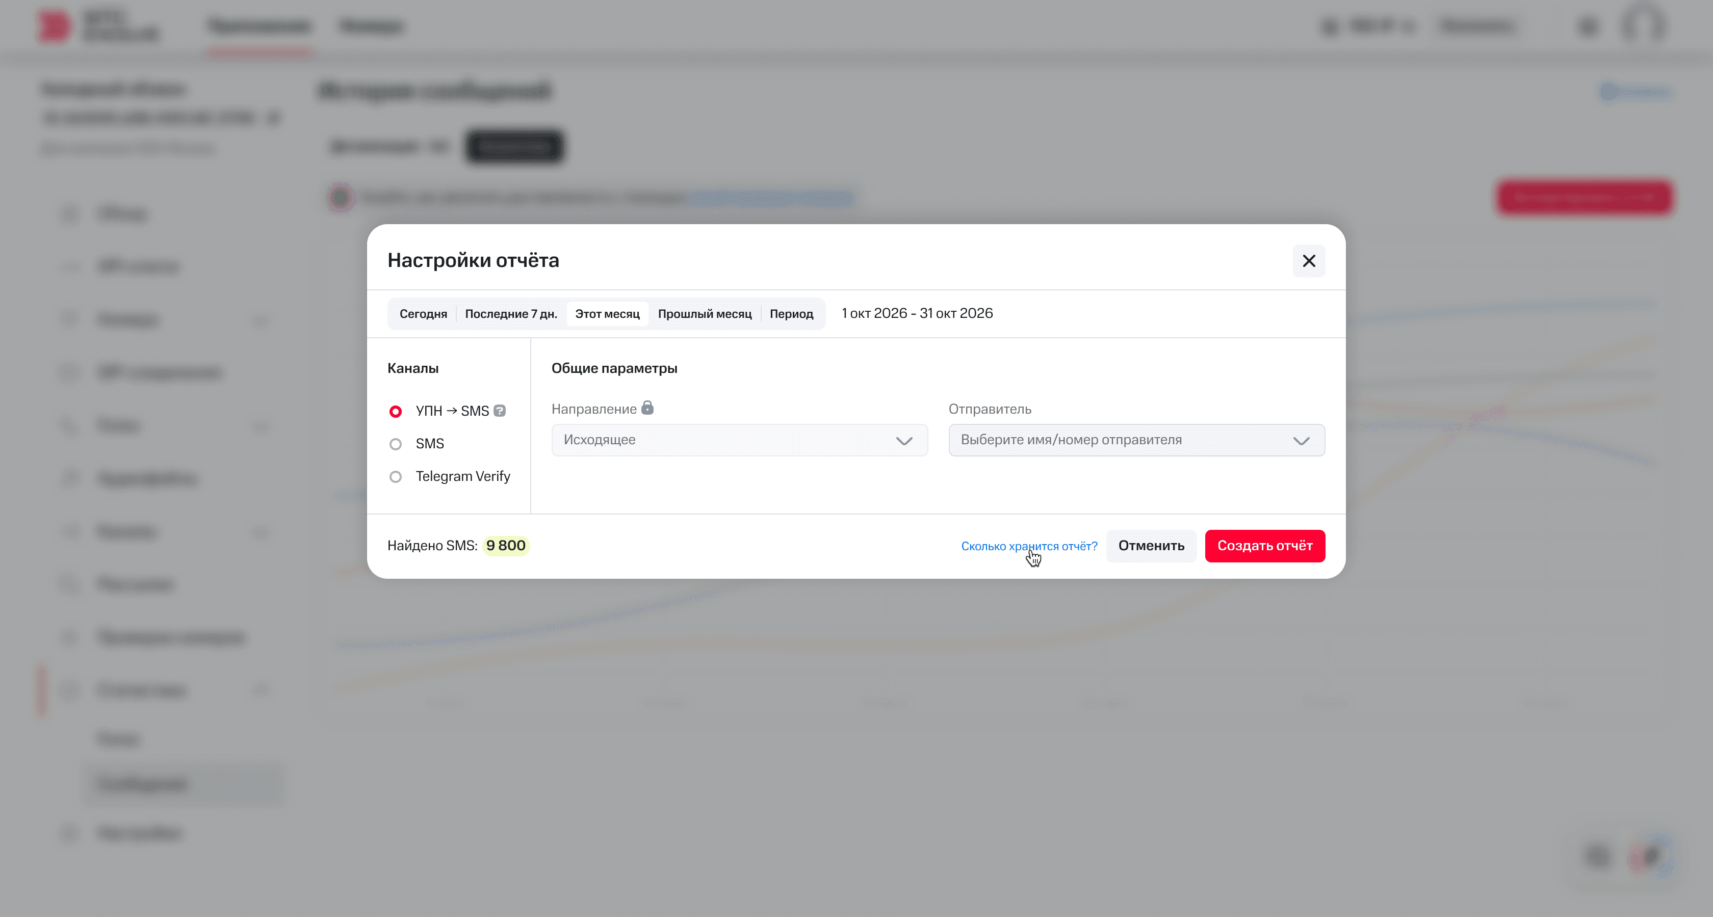Select the Этот месяц tab
The width and height of the screenshot is (1713, 917).
[x=607, y=314]
